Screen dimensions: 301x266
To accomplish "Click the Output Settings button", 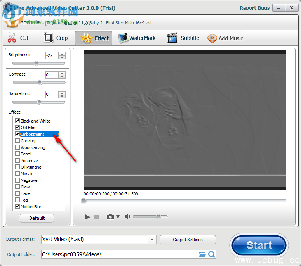I will [x=188, y=240].
